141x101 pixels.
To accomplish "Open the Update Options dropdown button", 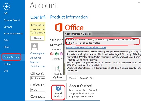I will 58,72.
